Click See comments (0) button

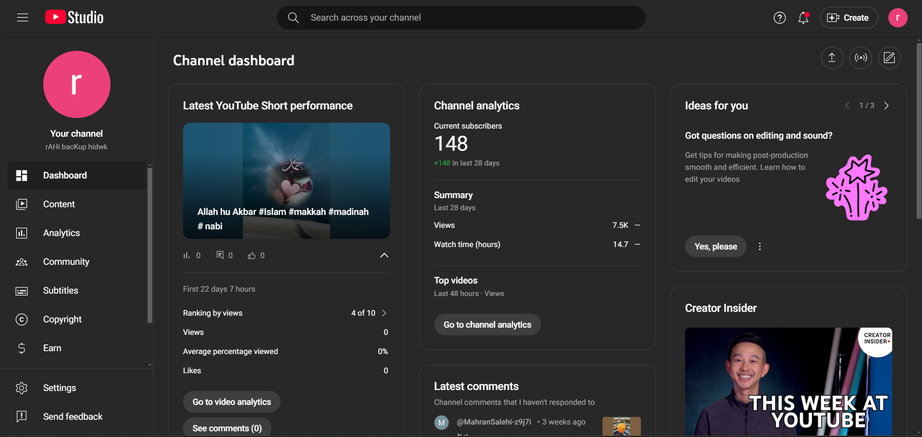(x=227, y=428)
